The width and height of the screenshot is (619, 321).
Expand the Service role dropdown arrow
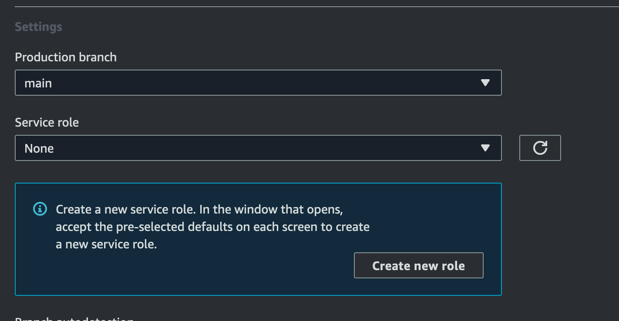[x=485, y=148]
